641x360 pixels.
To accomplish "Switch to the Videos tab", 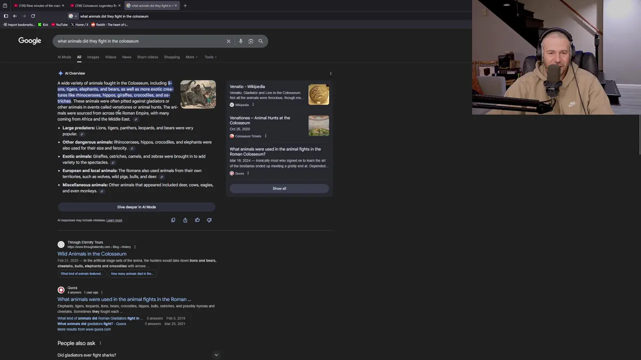I will tap(111, 57).
